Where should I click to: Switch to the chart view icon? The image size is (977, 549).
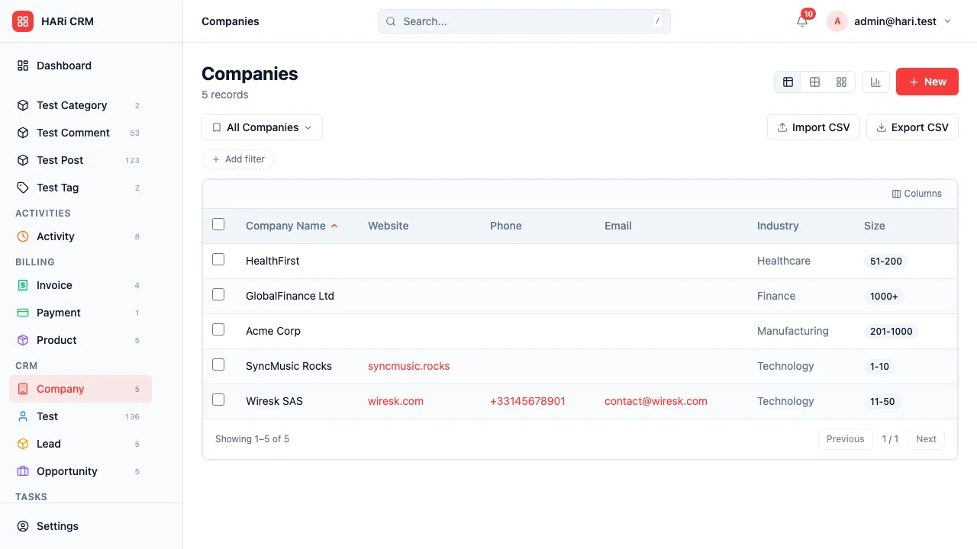875,82
